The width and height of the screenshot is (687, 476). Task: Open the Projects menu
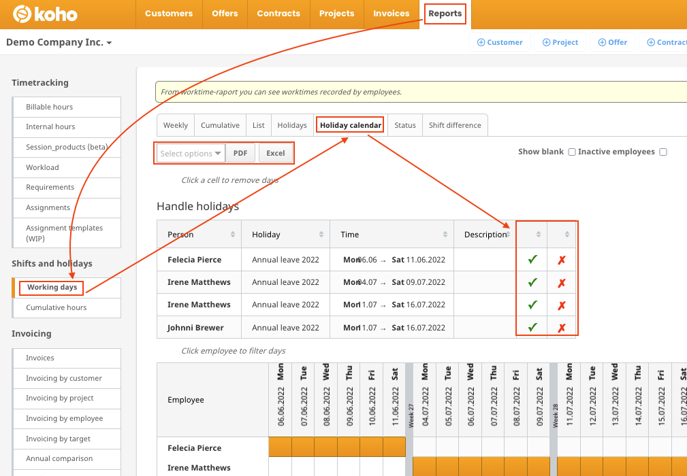tap(336, 14)
